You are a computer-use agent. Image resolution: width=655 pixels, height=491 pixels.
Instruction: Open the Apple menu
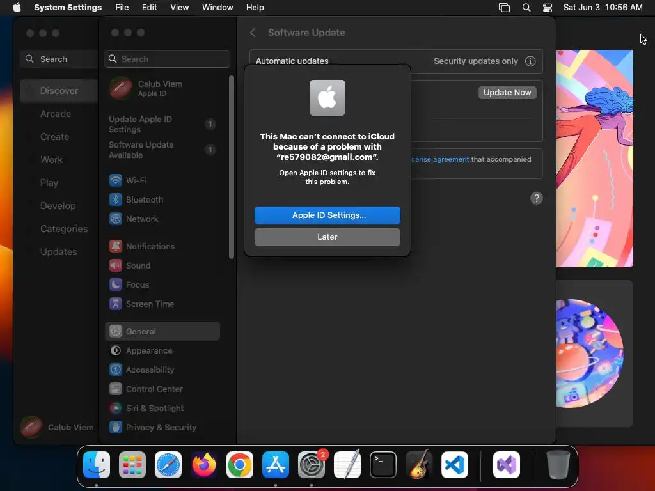(x=17, y=8)
